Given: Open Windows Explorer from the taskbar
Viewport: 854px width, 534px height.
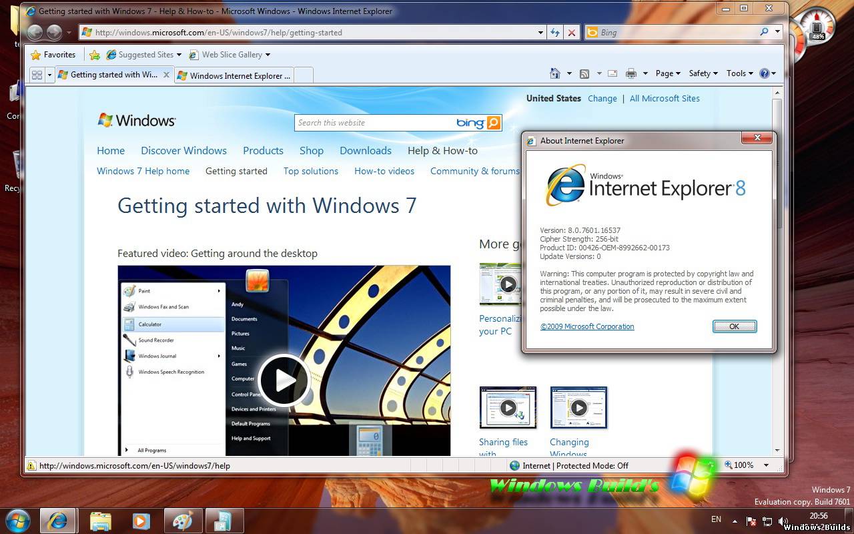Looking at the screenshot, I should pyautogui.click(x=100, y=521).
